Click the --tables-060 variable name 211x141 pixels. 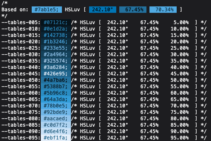click(x=21, y=93)
